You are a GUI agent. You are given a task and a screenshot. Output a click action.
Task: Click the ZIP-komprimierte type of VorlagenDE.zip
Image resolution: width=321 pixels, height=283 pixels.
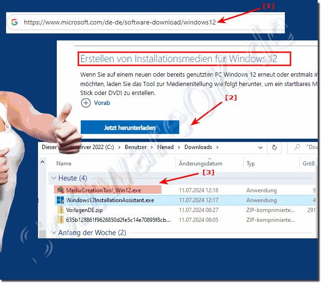[x=270, y=210]
